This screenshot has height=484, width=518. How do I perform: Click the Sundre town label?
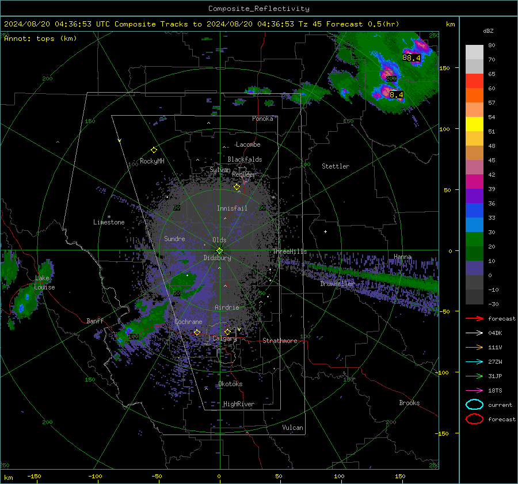click(174, 238)
